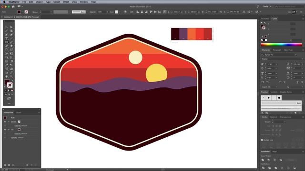Select the large round brush thumbnail

(x=279, y=98)
